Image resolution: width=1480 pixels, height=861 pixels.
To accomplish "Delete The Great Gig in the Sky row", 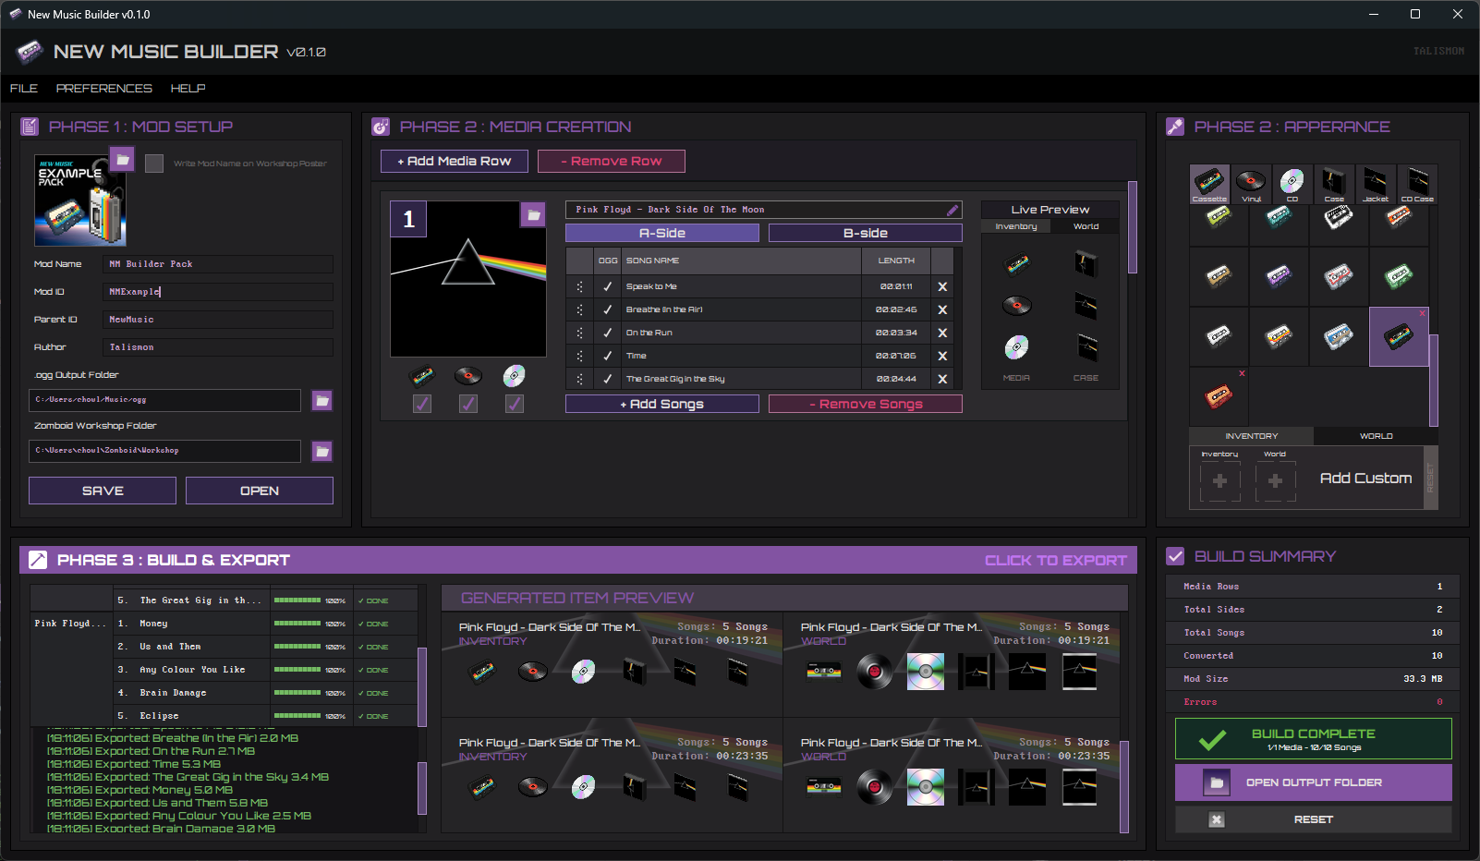I will point(942,379).
